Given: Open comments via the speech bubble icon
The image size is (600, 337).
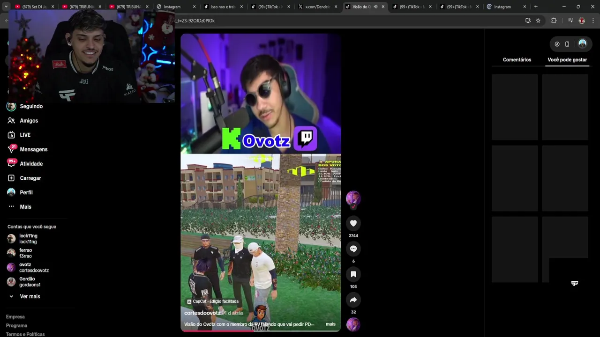Looking at the screenshot, I should tap(353, 249).
